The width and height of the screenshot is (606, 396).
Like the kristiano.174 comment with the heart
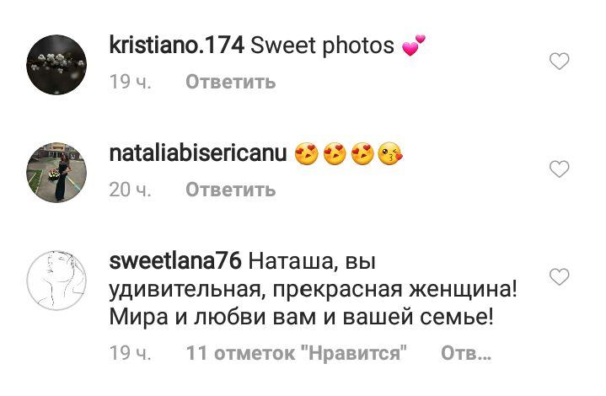[560, 62]
